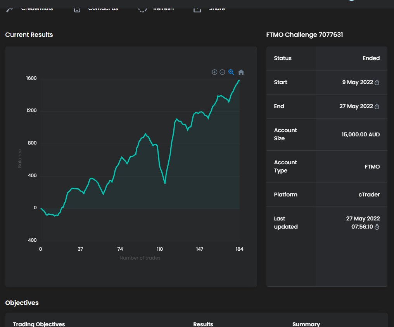Toggle the selection zoom magnifier on the chart
The image size is (394, 327).
(x=231, y=72)
